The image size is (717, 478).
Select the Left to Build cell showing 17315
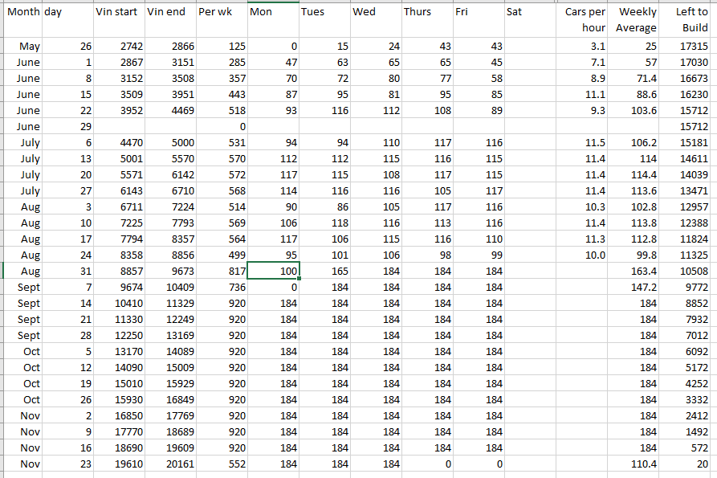[x=688, y=47]
